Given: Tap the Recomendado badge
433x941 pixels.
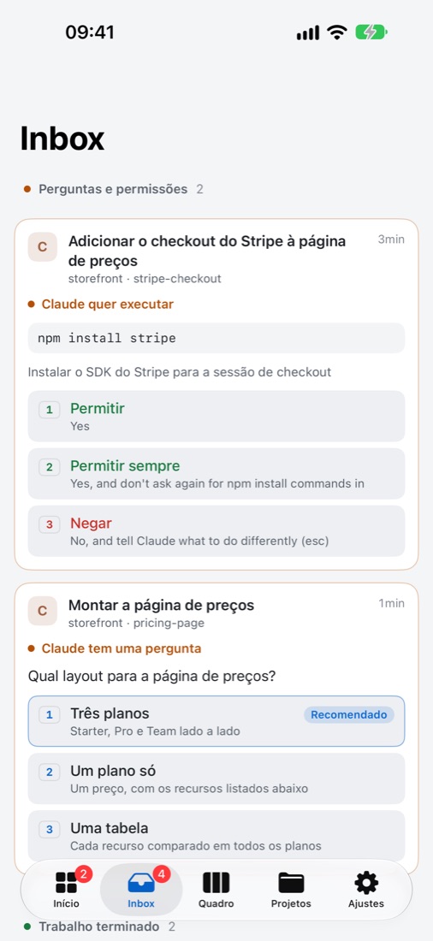Looking at the screenshot, I should pos(349,715).
